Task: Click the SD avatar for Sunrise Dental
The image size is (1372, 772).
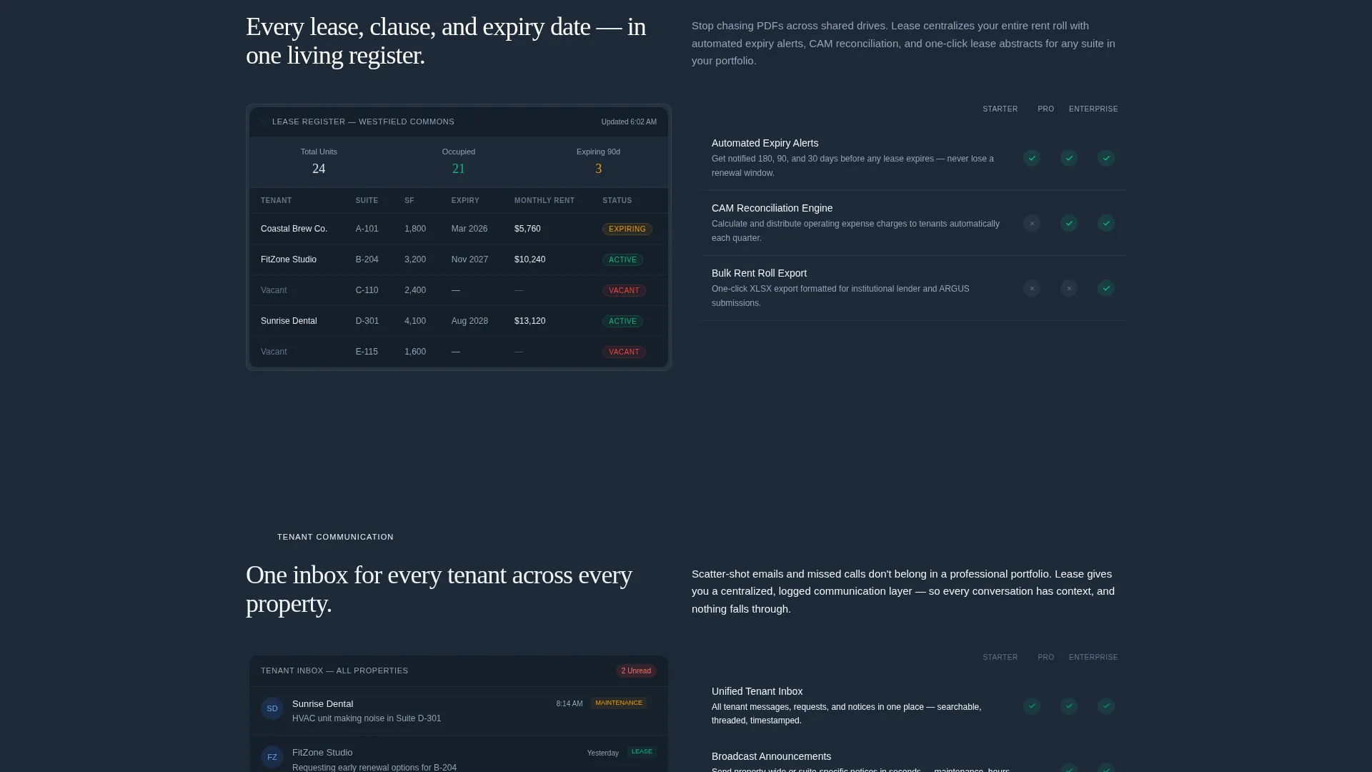Action: click(272, 708)
